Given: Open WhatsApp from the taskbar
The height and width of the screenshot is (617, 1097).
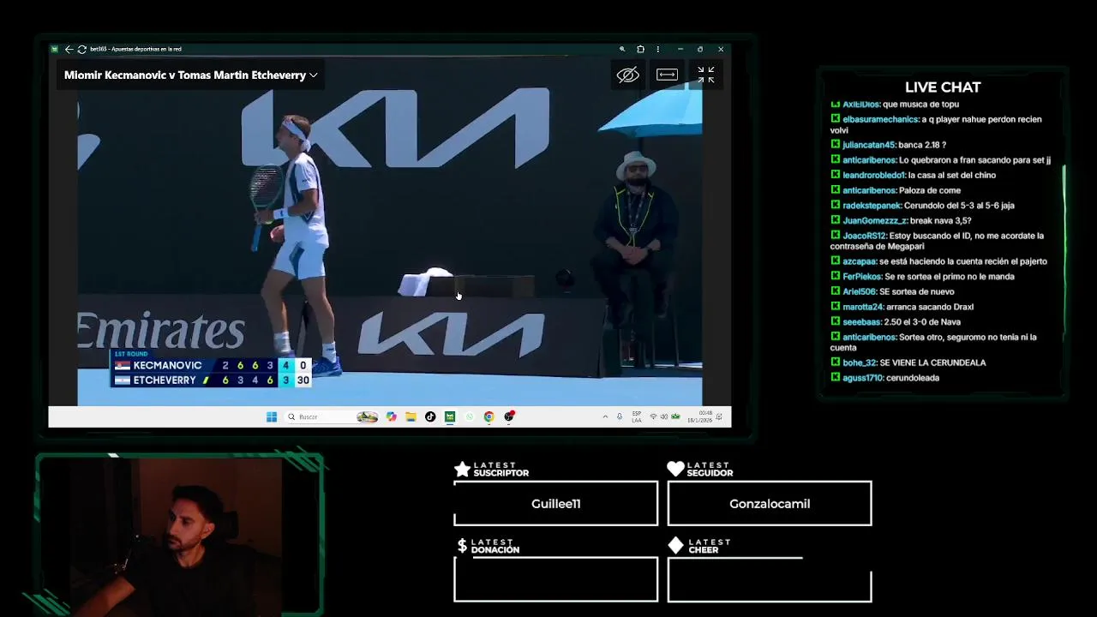Looking at the screenshot, I should pos(470,416).
